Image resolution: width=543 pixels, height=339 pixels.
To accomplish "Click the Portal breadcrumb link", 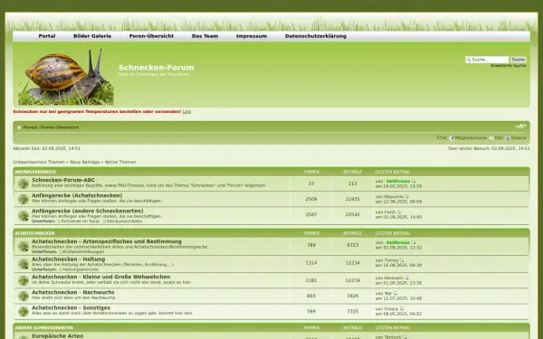I will [30, 127].
